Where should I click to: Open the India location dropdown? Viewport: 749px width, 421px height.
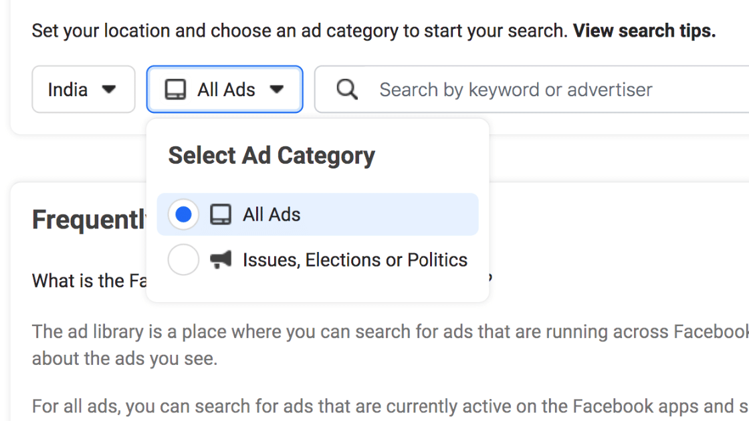83,89
